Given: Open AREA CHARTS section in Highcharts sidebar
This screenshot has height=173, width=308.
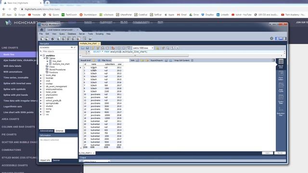Looking at the screenshot, I should (x=11, y=119).
